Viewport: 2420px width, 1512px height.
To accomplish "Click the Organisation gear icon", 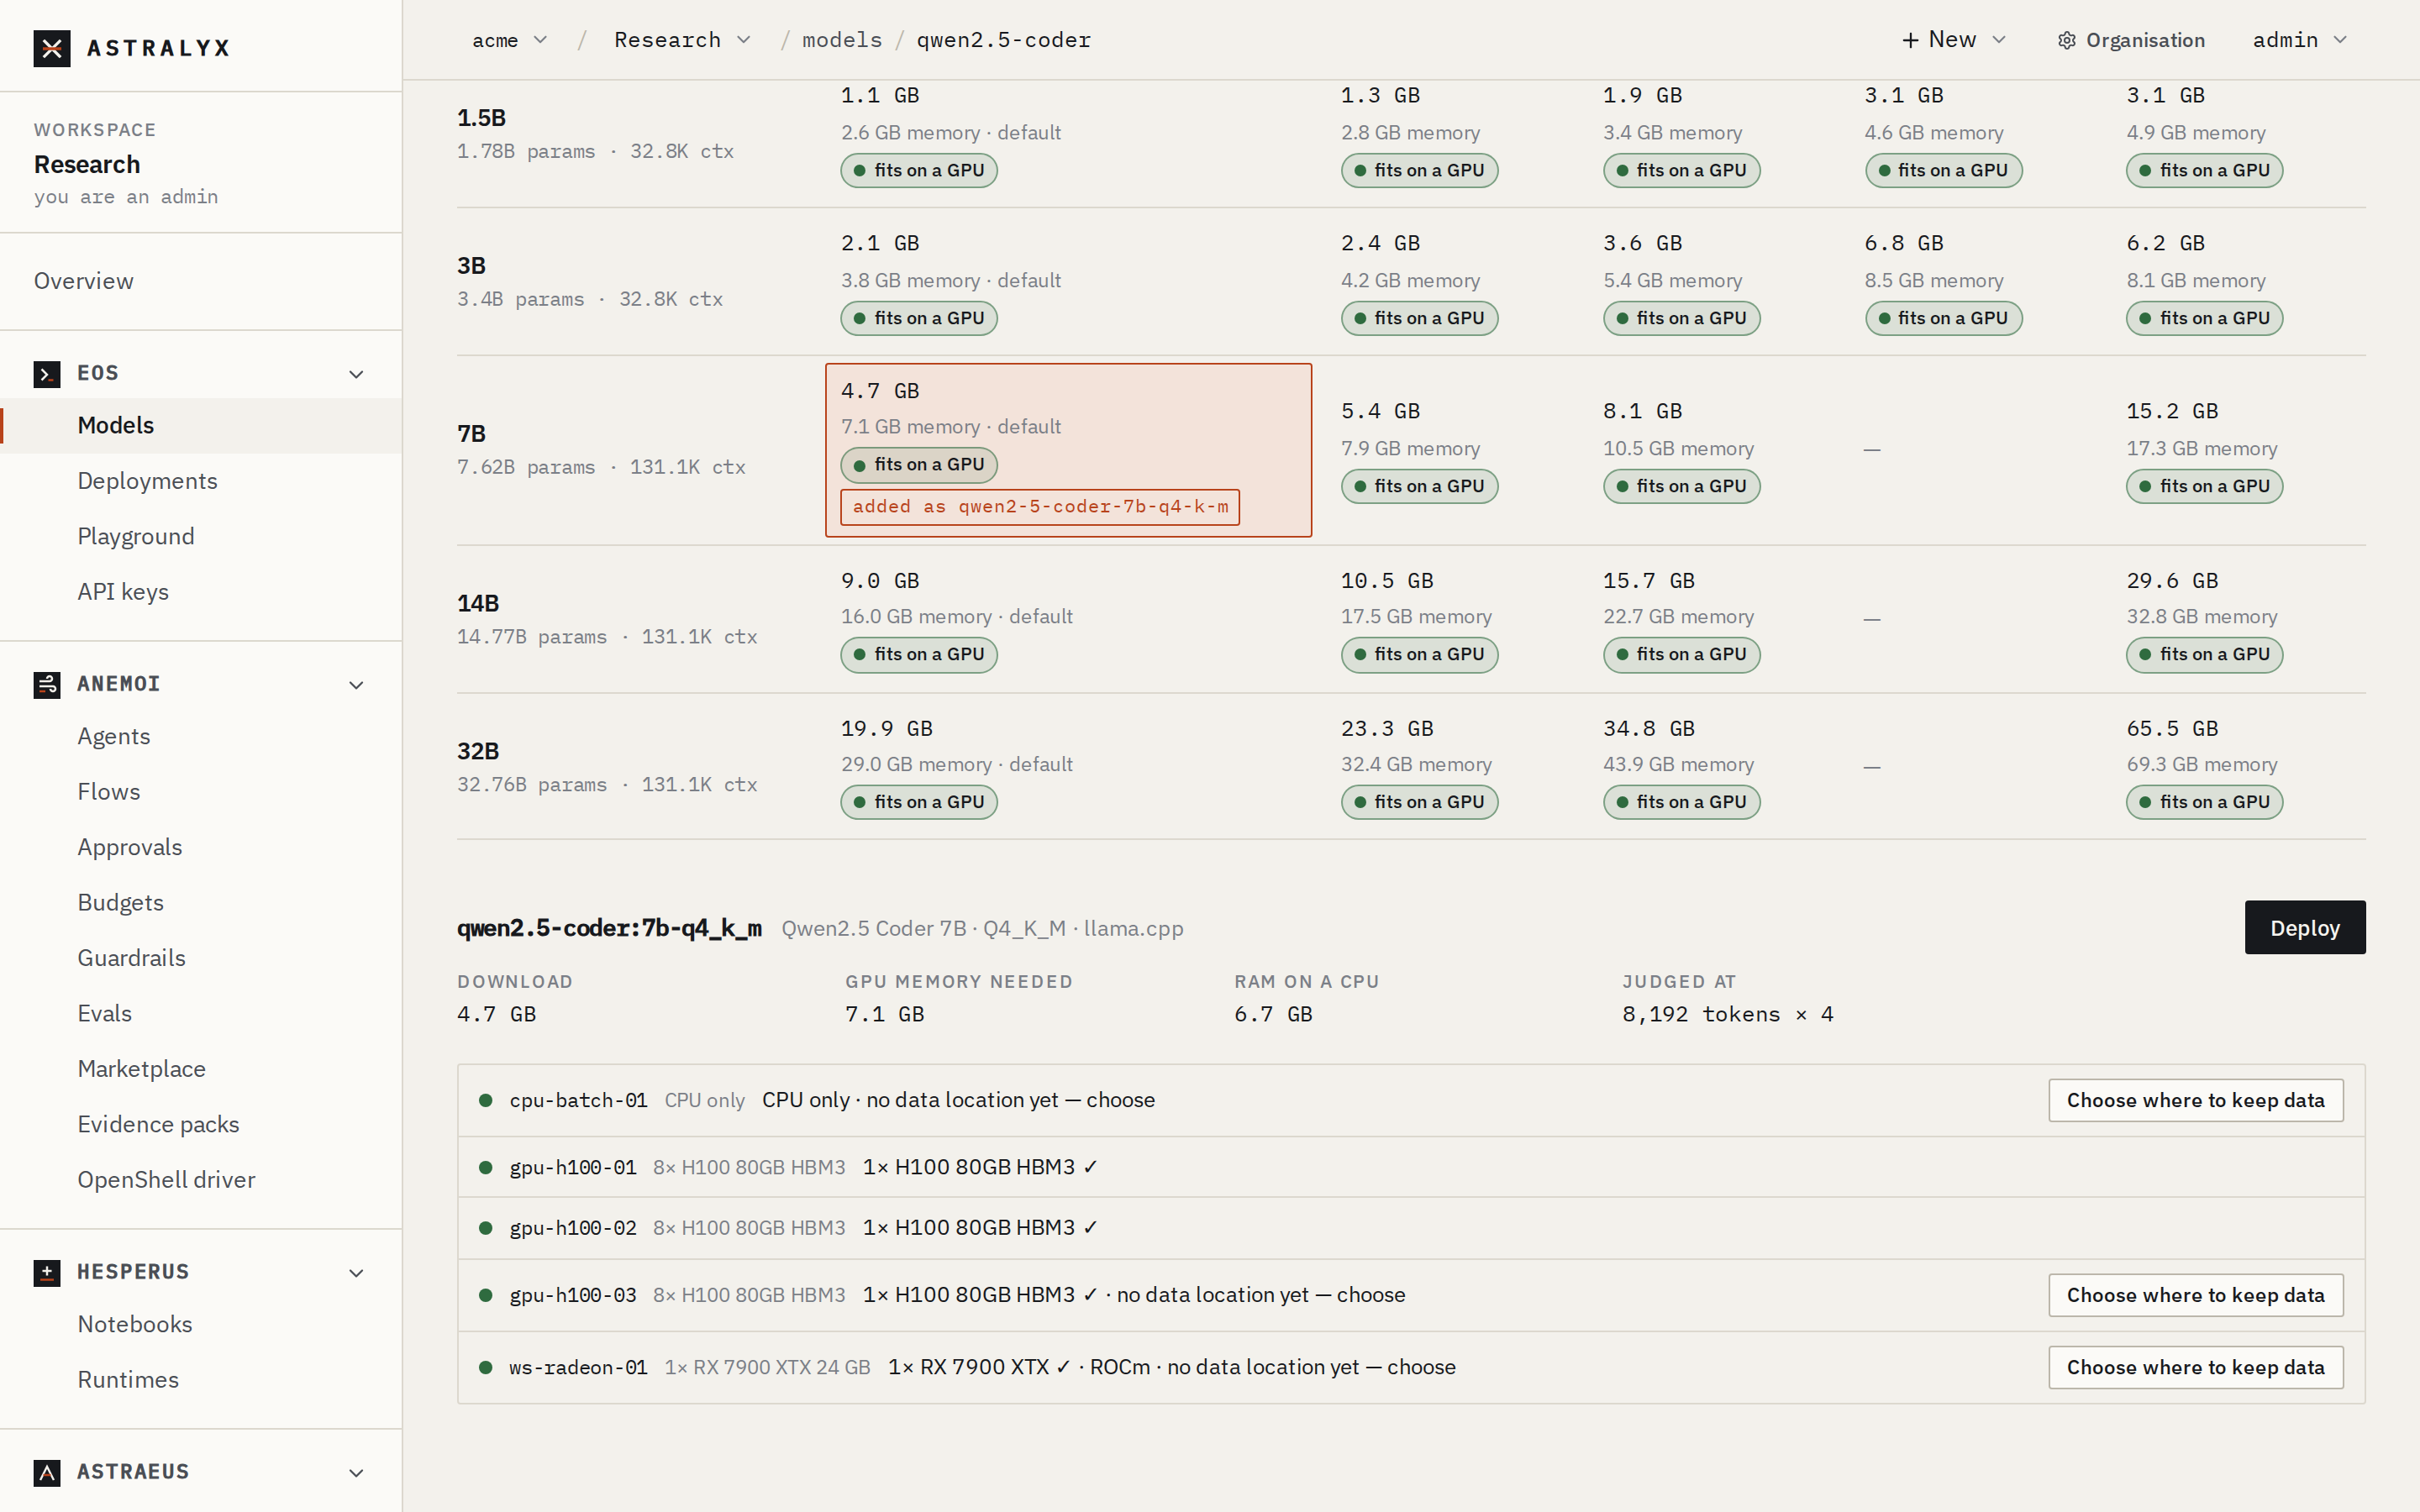I will click(2067, 41).
